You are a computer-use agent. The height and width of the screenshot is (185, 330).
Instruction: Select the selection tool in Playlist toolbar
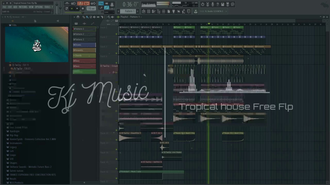click(105, 17)
